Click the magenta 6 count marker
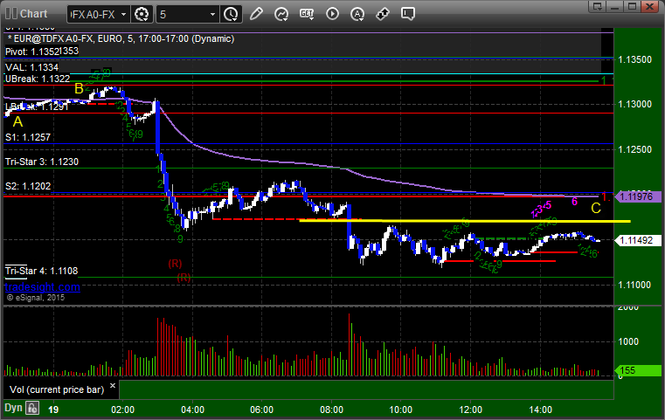The image size is (665, 420). (x=574, y=202)
